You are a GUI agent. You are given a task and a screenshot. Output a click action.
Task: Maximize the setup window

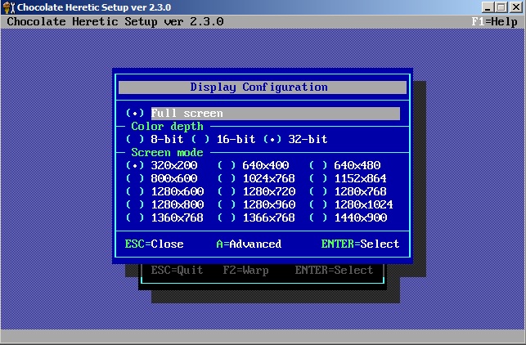pos(501,7)
